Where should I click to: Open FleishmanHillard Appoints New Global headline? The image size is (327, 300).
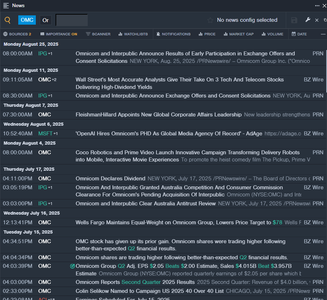(x=159, y=115)
